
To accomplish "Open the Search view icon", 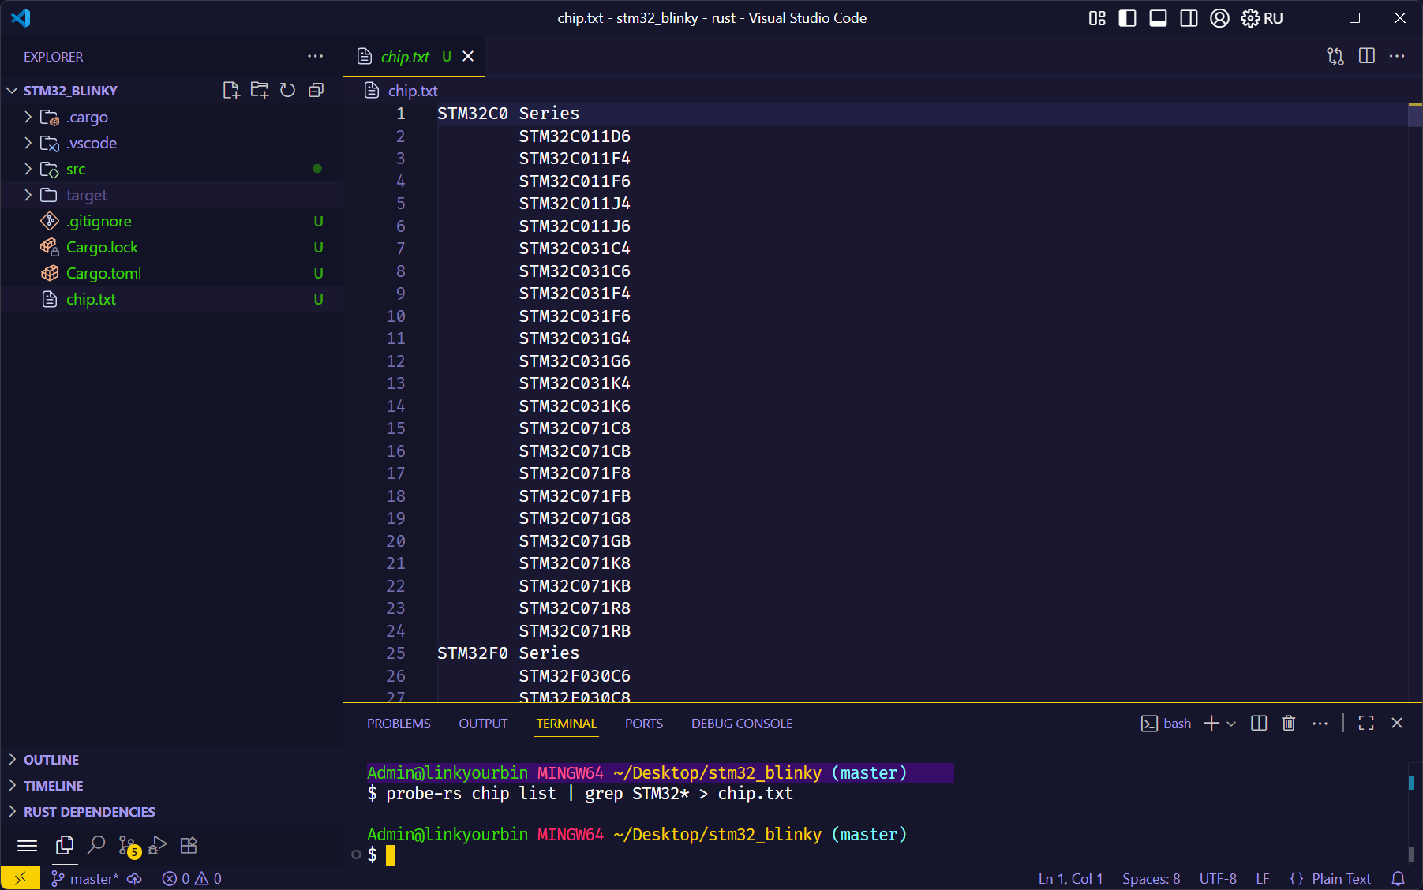I will click(x=96, y=846).
